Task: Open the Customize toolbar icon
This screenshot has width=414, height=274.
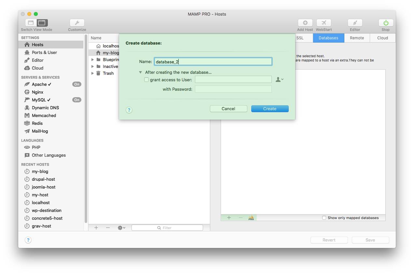Action: [x=77, y=23]
